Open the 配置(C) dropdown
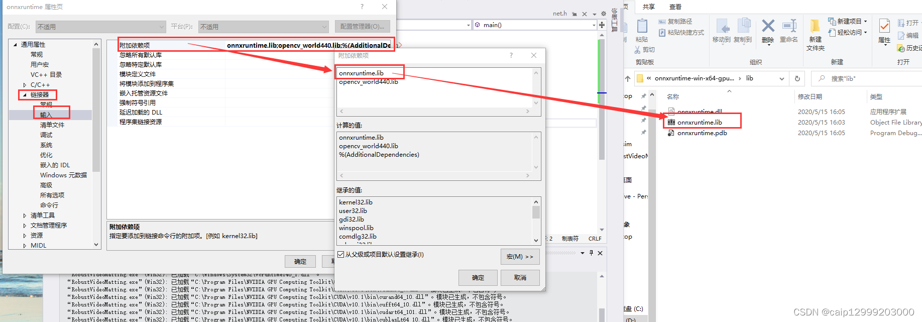 101,27
